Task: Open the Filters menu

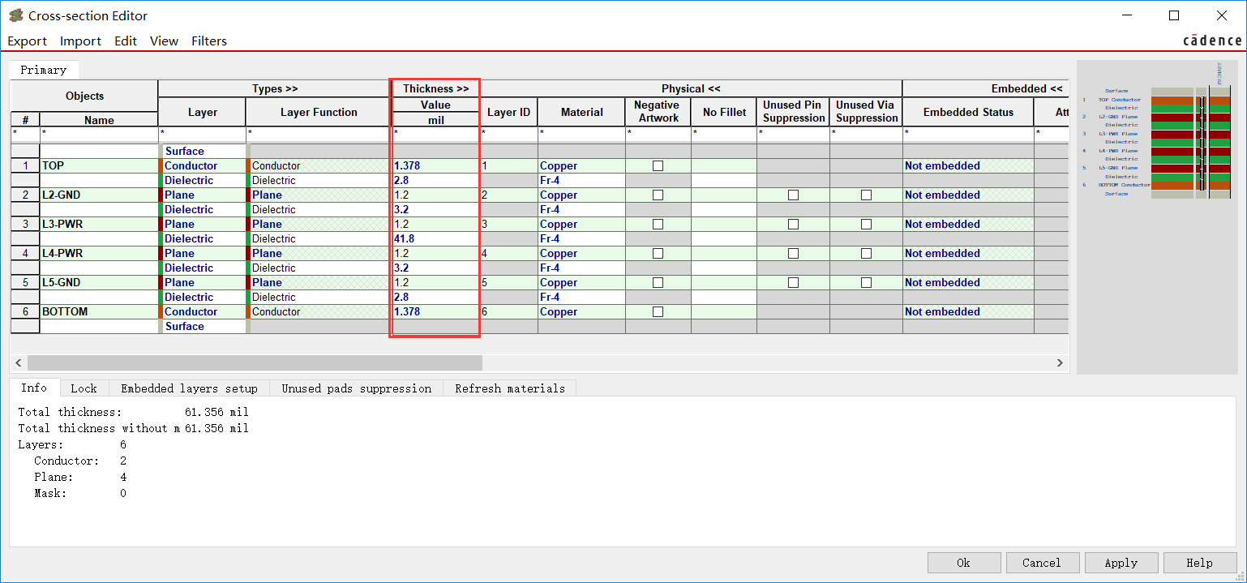Action: click(209, 41)
